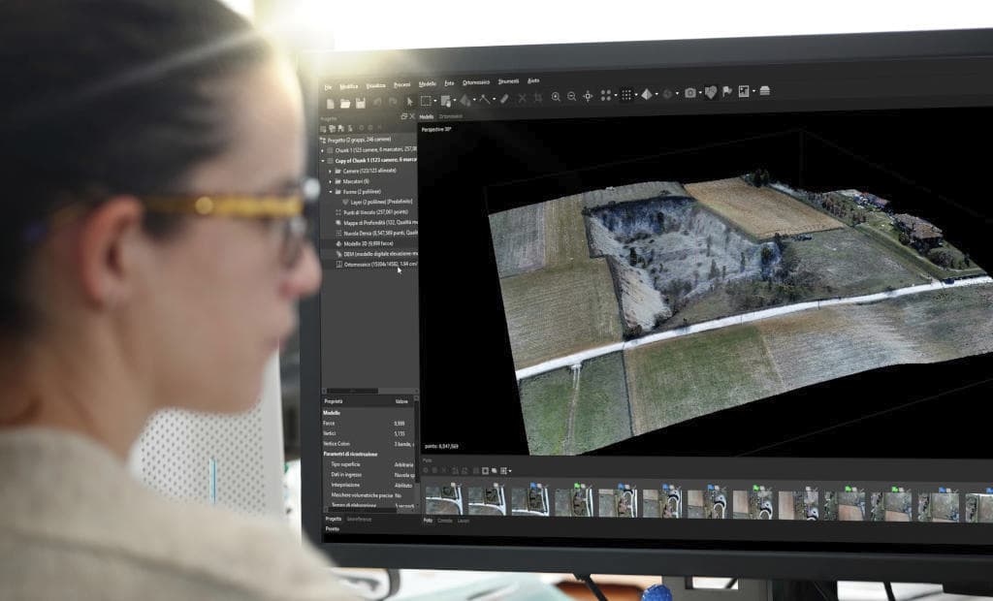993x601 pixels.
Task: Open the Strumenti menu
Action: coord(508,81)
